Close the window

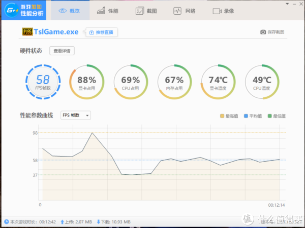[x=301, y=4]
